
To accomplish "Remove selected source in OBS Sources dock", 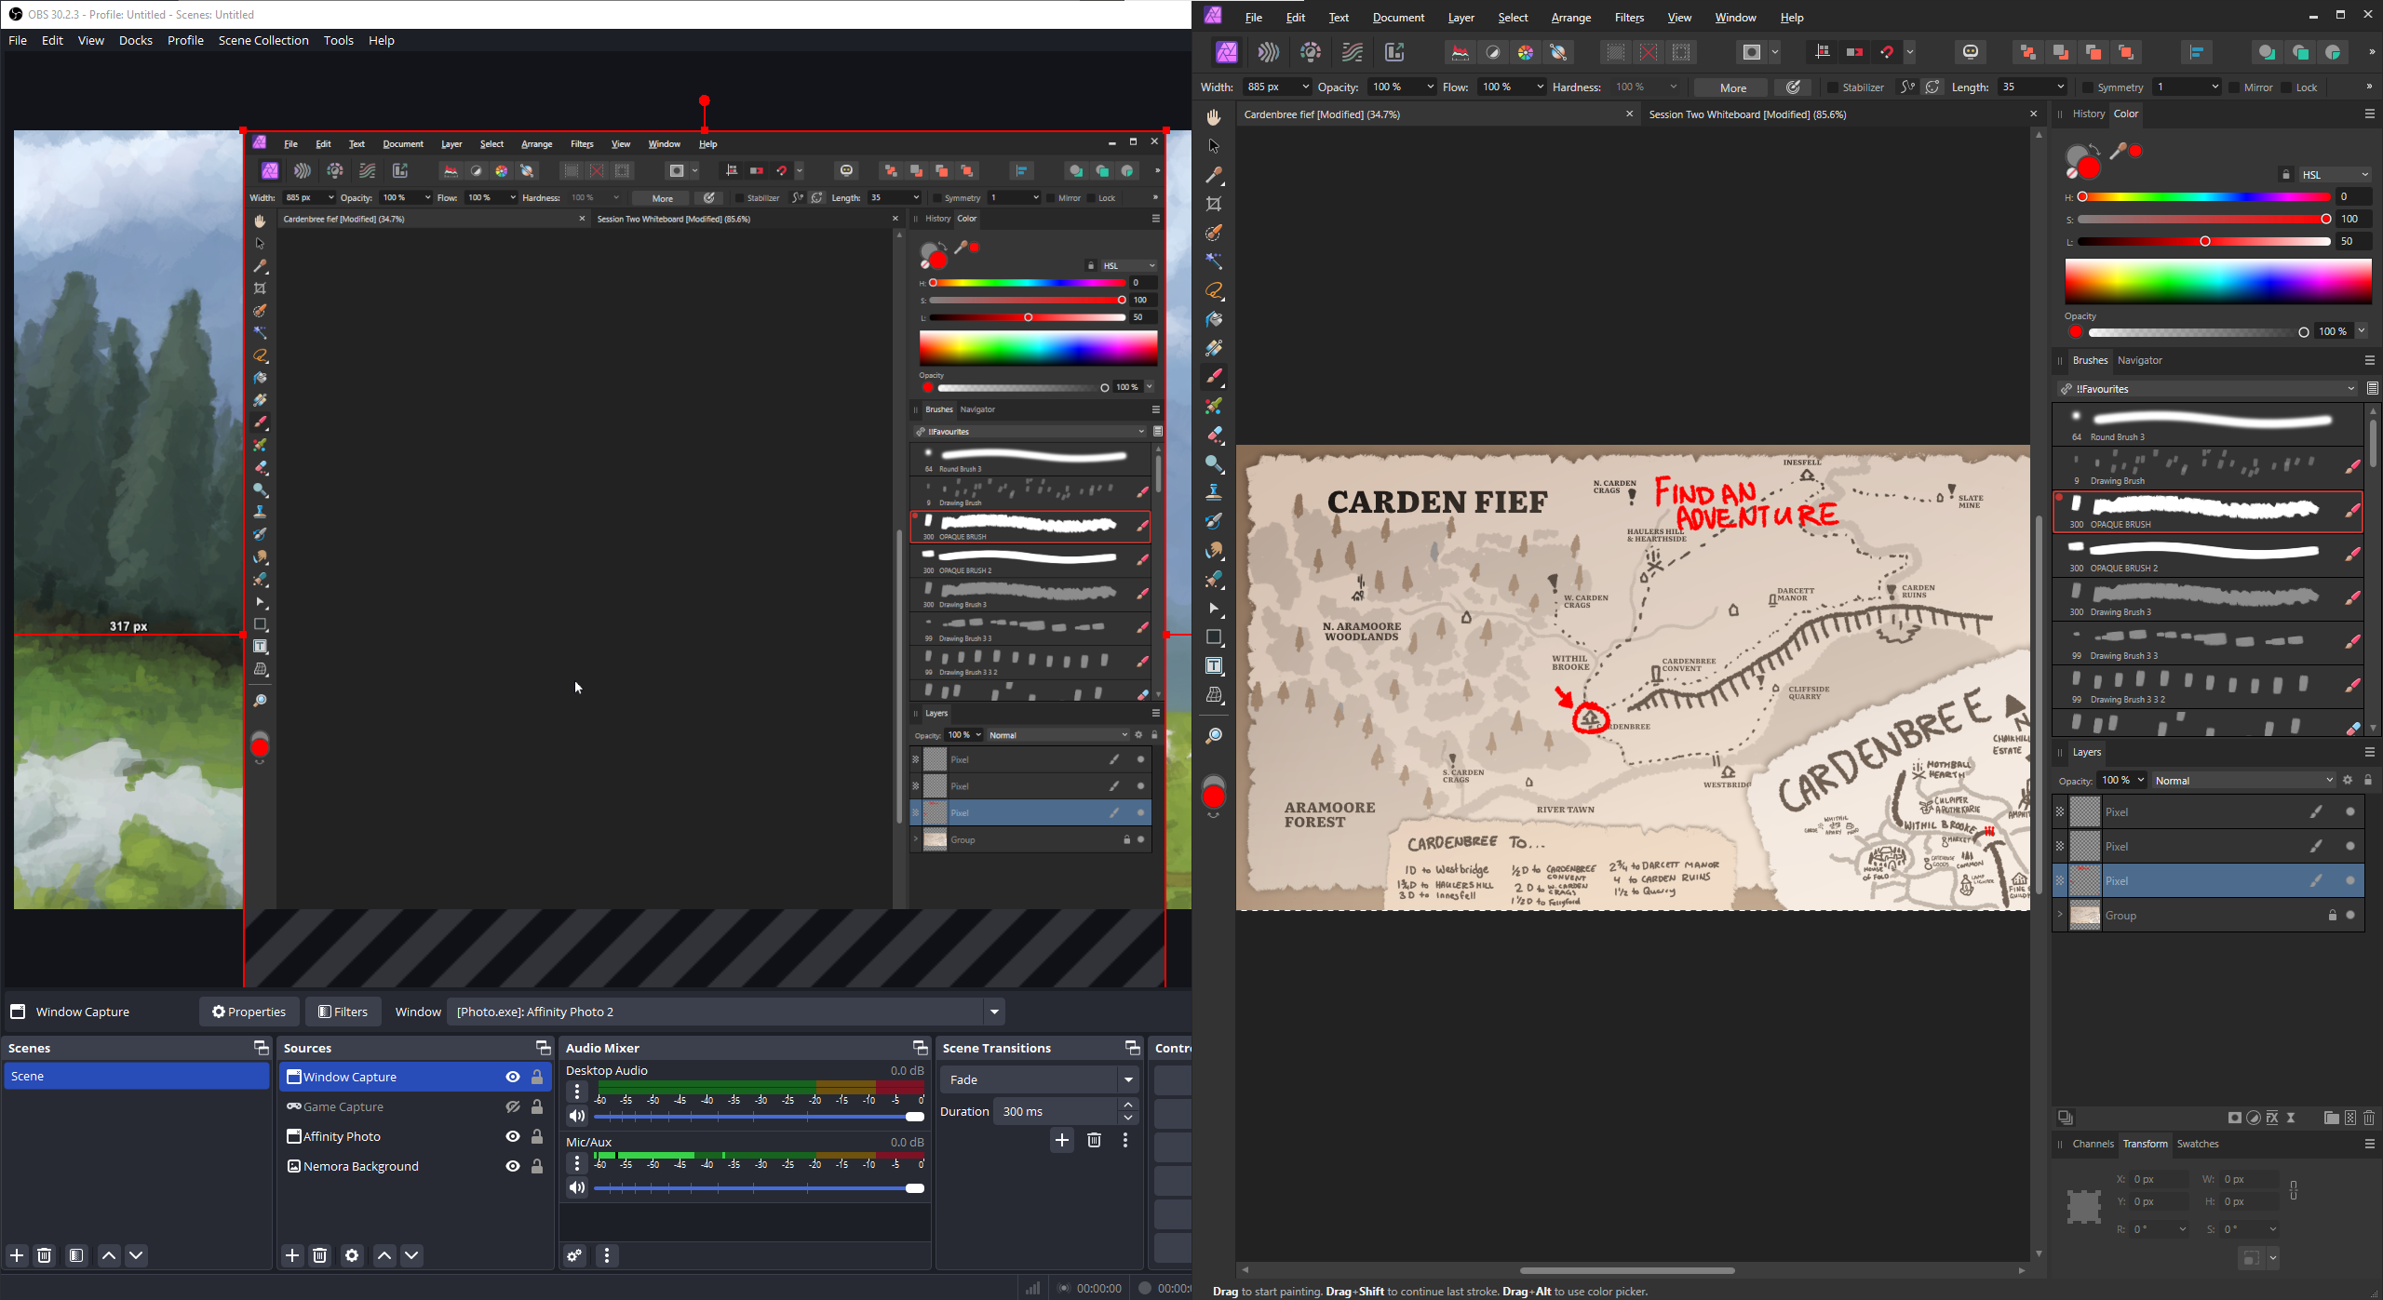I will pyautogui.click(x=320, y=1255).
